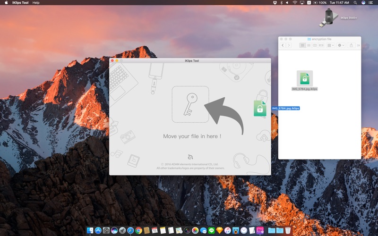Click the Finder share button
Viewport: 378px width, 236px height.
[x=351, y=45]
